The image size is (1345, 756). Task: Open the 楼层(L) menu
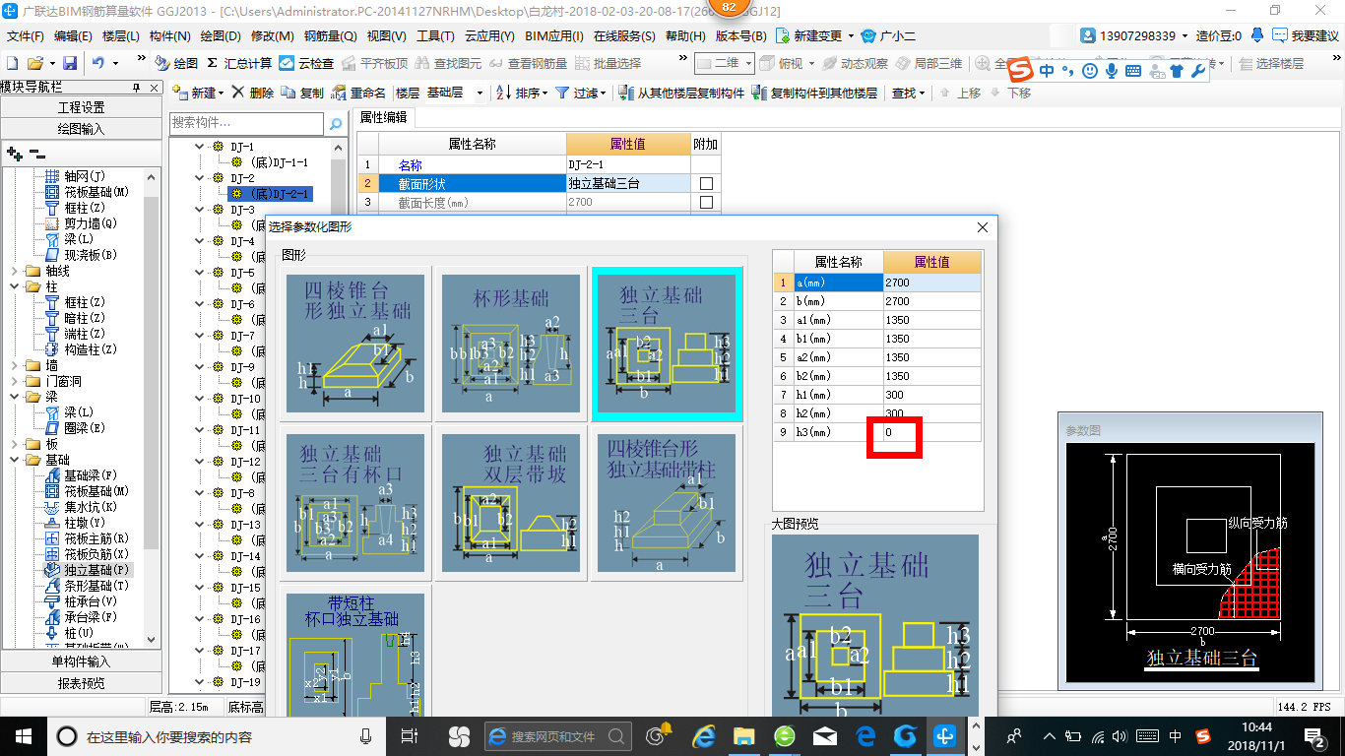click(x=121, y=35)
